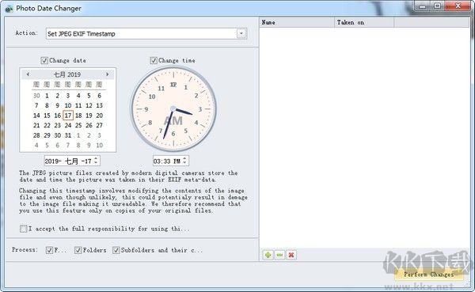Uncheck the Change time checkbox

(154, 61)
